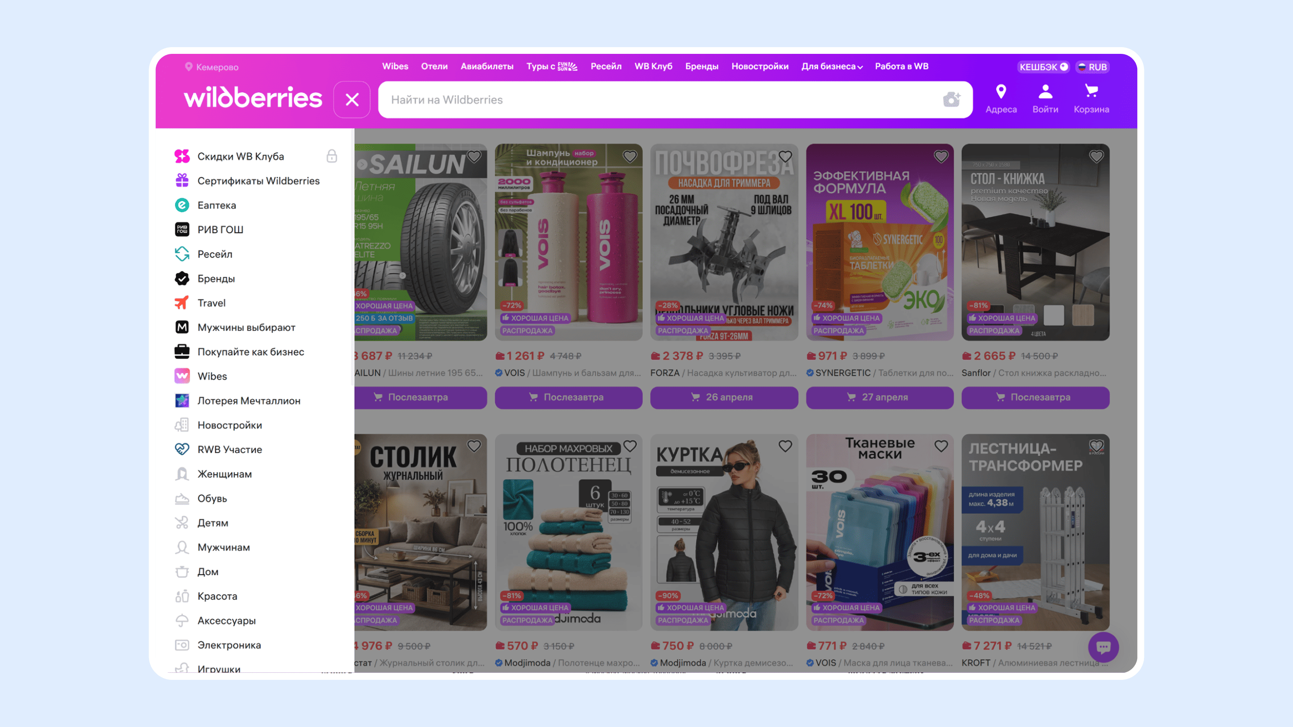Add Sailun tire via Послезавтра button
Viewport: 1293px width, 727px height.
pyautogui.click(x=421, y=397)
